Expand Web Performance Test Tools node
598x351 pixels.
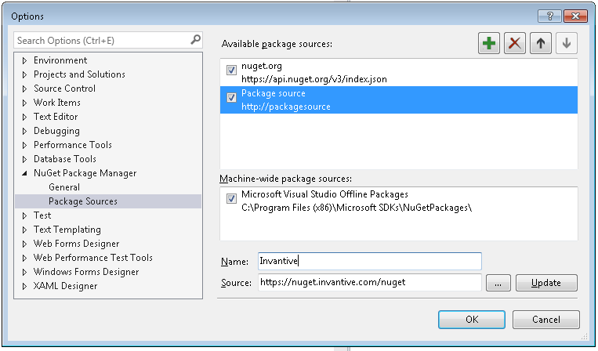coord(24,258)
